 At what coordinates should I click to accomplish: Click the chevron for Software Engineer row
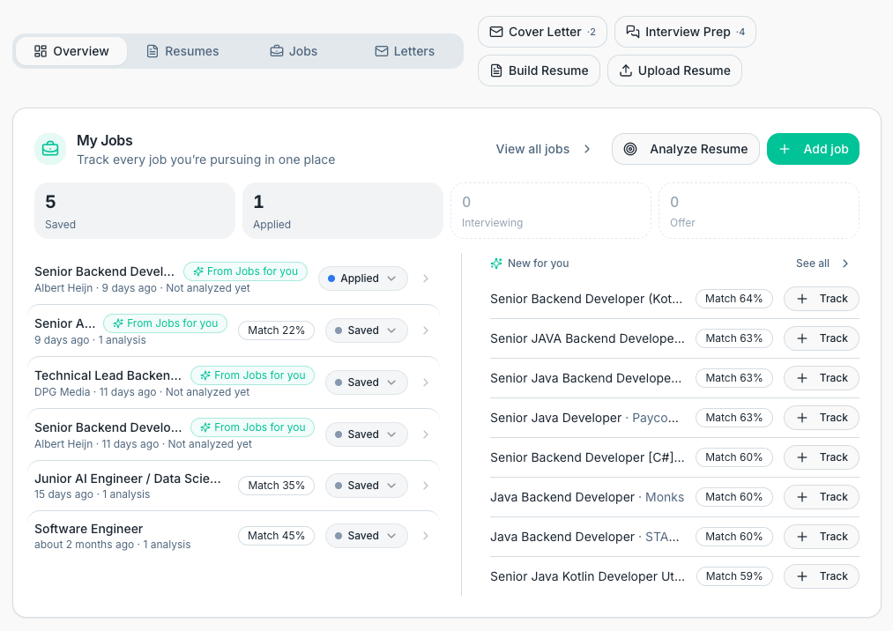coord(426,535)
